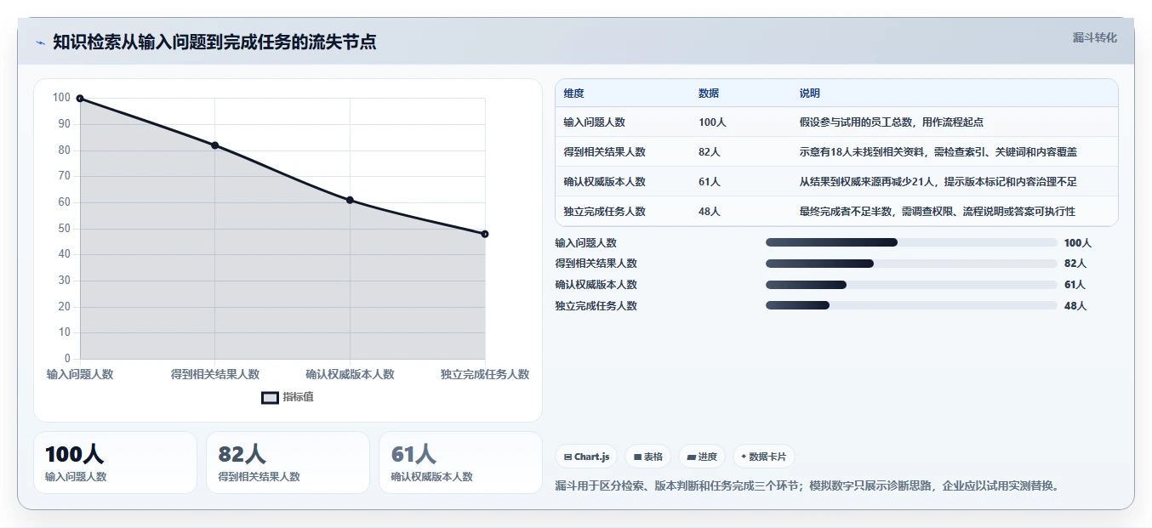This screenshot has height=528, width=1152.
Task: Click the 说明 column header
Action: pyautogui.click(x=810, y=94)
